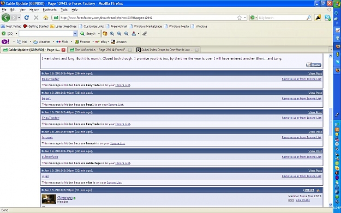Click the Stop loading X icon
Screen dimensions: 341x213
click(37, 17)
